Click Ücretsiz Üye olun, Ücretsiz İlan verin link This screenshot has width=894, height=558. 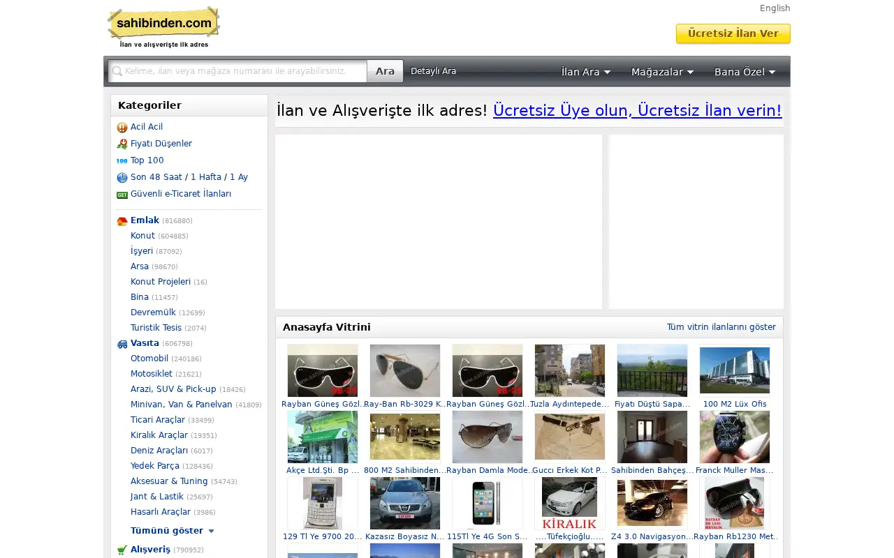coord(638,110)
